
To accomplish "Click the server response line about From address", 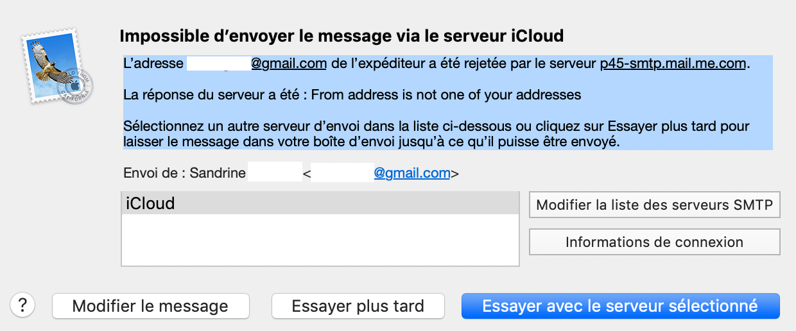I will [x=352, y=95].
